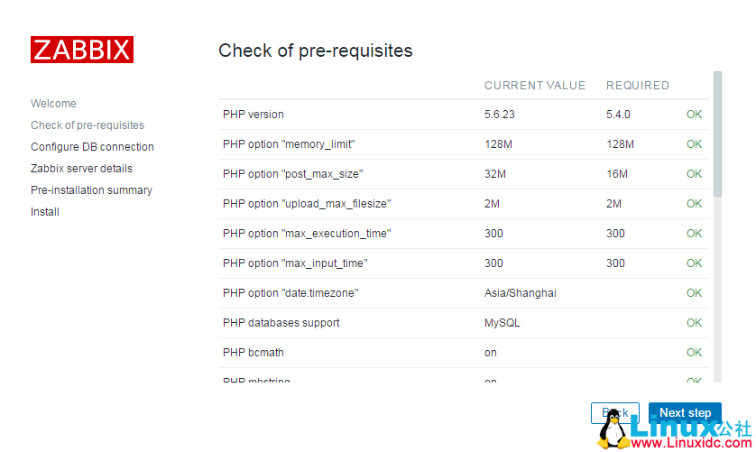Go to Configure DB connection step

click(92, 147)
